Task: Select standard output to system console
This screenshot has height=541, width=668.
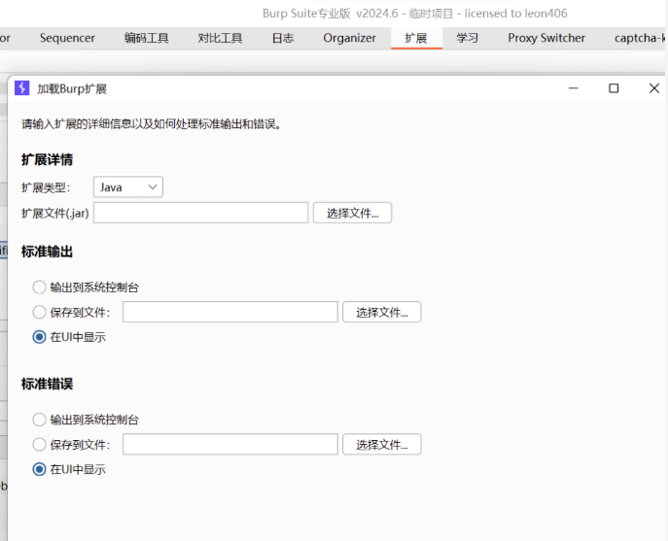Action: click(x=39, y=287)
